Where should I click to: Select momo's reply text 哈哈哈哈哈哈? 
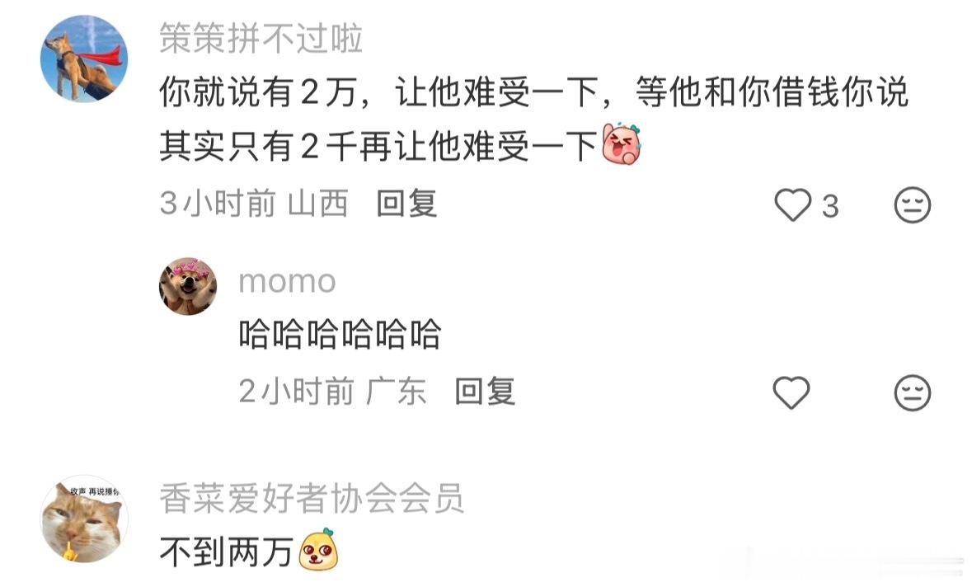pos(340,335)
